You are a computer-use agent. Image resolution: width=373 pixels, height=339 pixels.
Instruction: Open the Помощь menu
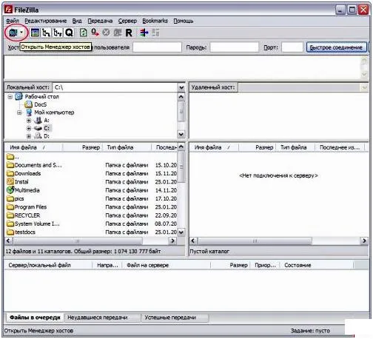(x=183, y=21)
